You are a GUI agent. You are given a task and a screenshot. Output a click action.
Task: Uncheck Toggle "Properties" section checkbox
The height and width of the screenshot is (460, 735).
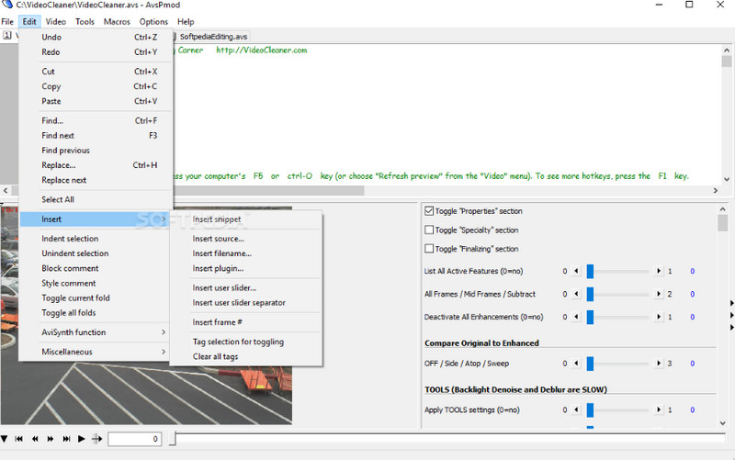(x=429, y=211)
